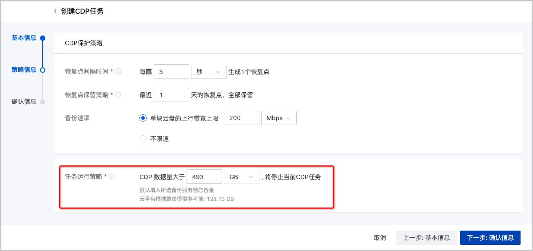Click the filled blue dot of the 基本信息 step
Screen dimensions: 533x251
(x=43, y=38)
